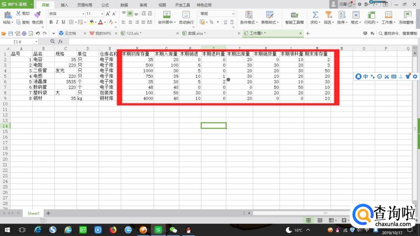Screen dimensions: 420x236
Task: Open the number format dropdown (常规)
Action: pos(233,14)
